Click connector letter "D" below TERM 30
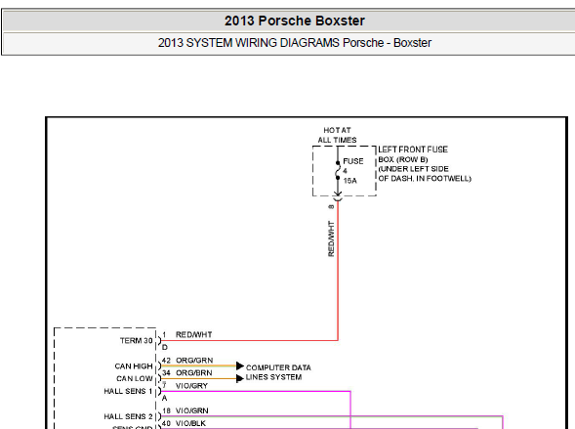The width and height of the screenshot is (575, 429). click(x=165, y=347)
